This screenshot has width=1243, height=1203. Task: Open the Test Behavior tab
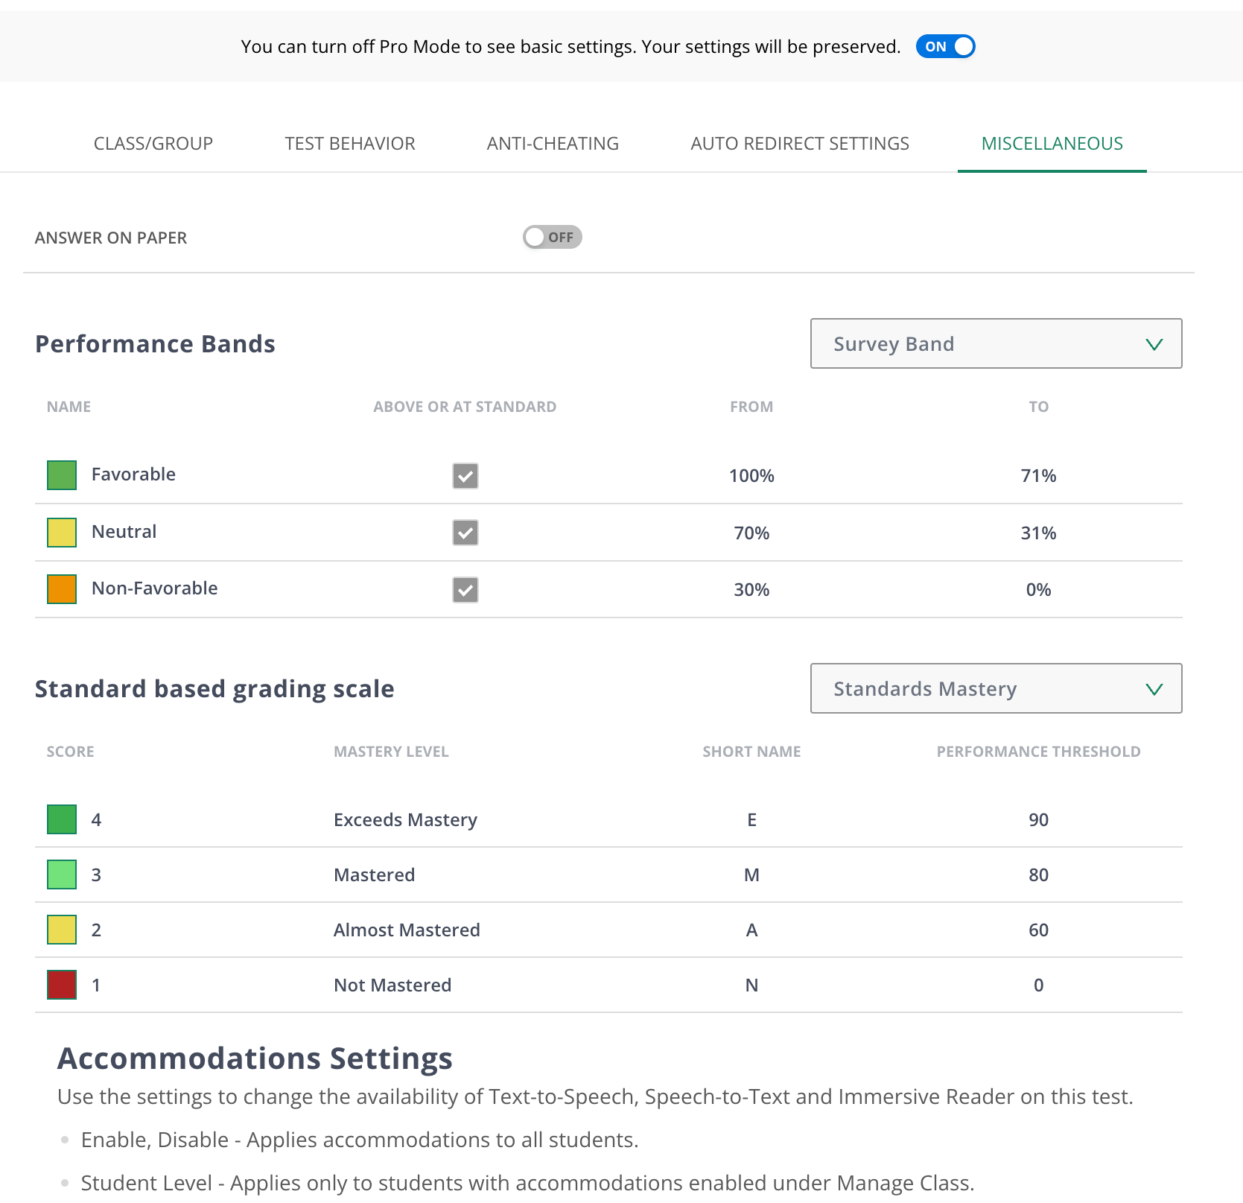coord(350,143)
